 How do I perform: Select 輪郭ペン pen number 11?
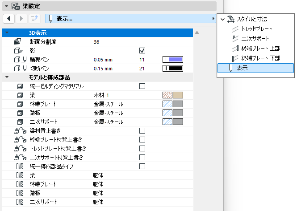tap(142, 60)
